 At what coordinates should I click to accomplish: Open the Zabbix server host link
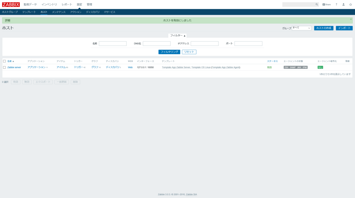14,67
